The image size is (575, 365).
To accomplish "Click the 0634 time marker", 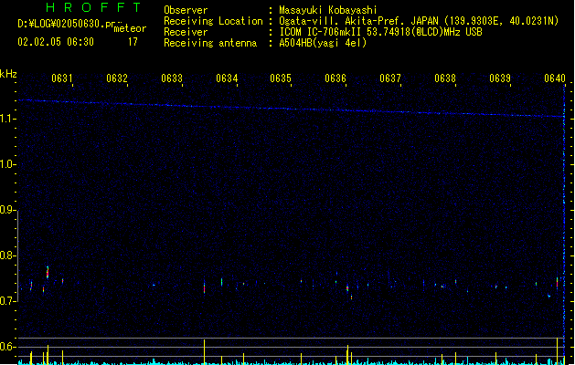I will [227, 78].
